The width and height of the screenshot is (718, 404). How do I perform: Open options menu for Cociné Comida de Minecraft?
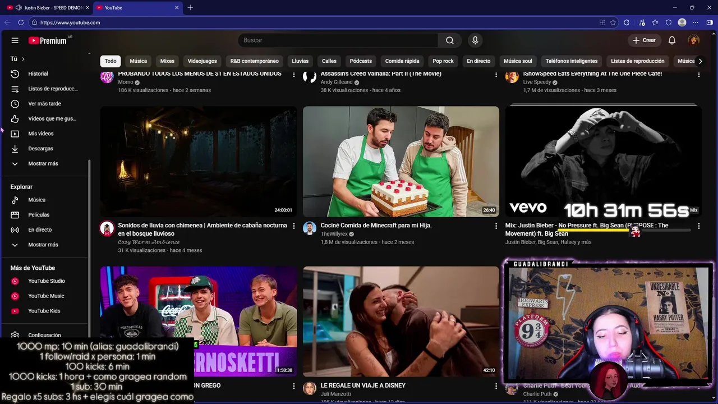(x=496, y=226)
